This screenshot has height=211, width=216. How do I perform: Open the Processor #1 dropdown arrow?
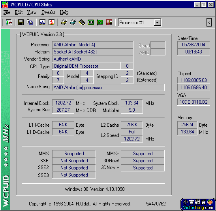point(157,23)
